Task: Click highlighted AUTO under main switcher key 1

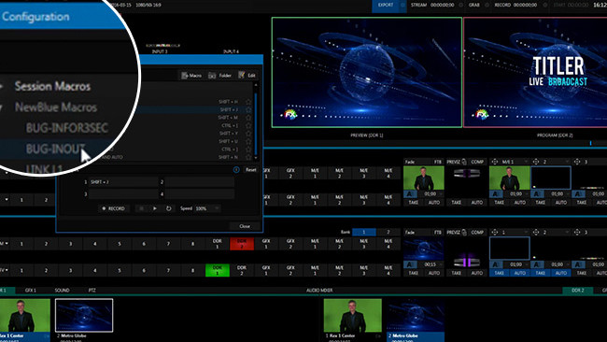Action: click(520, 273)
